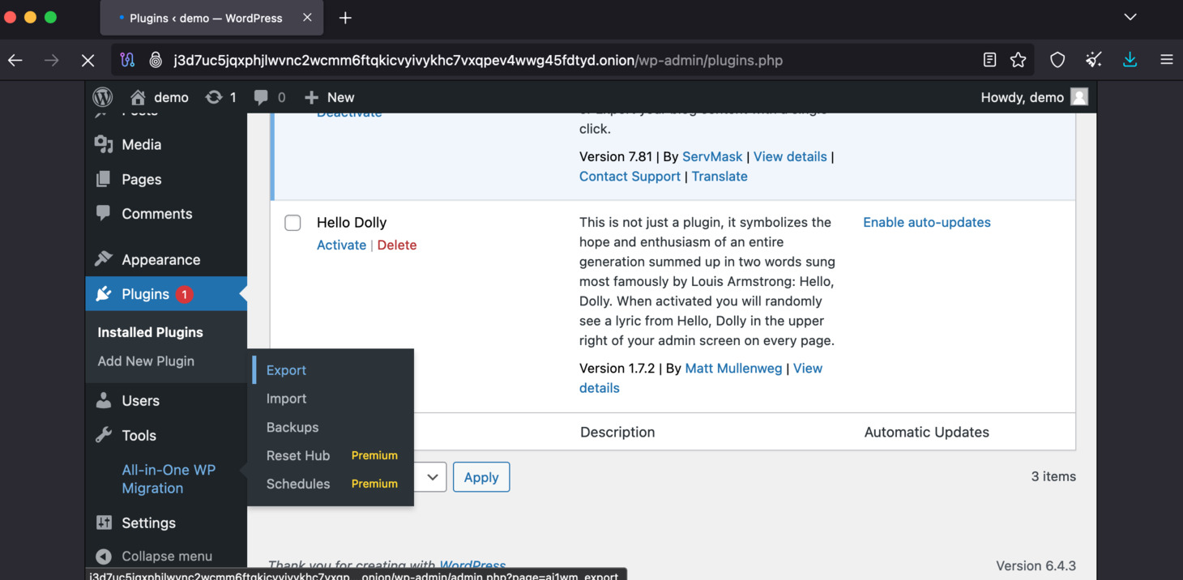1183x580 pixels.
Task: Click the Comments sidebar icon
Action: pos(104,214)
